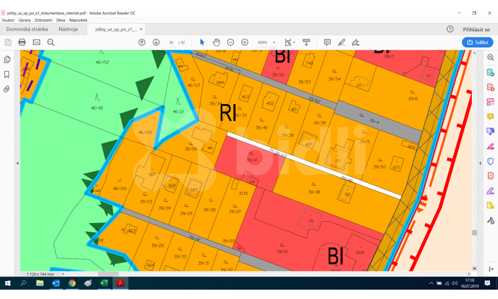Click the Sdílet share button
This screenshot has height=299, width=498.
[477, 42]
